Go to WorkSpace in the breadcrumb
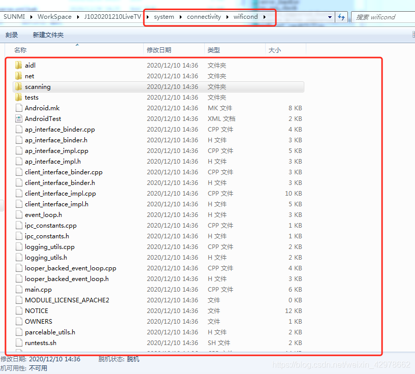The height and width of the screenshot is (374, 415). tap(54, 17)
